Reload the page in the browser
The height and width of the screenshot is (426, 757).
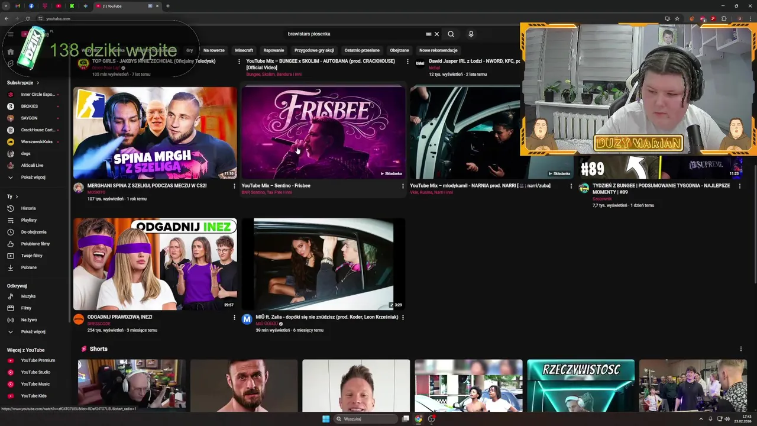point(28,18)
